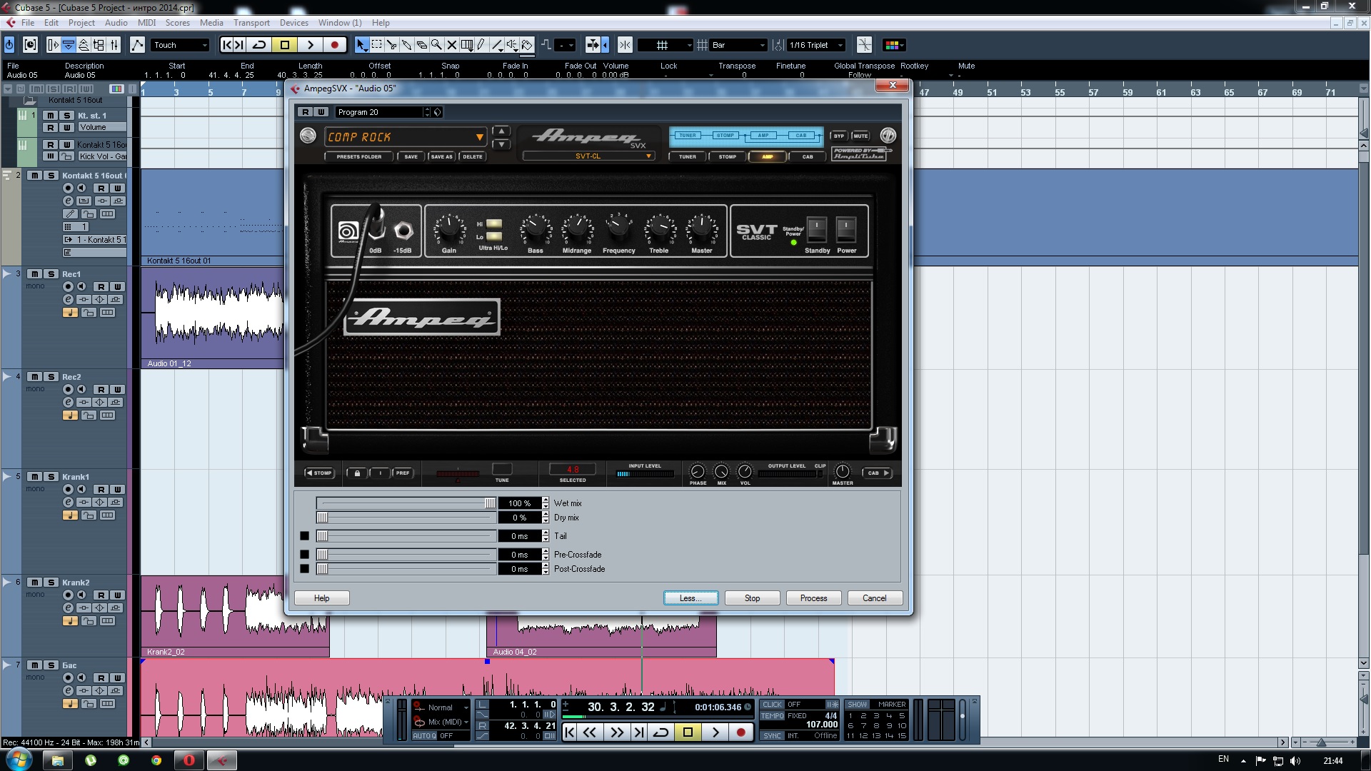1371x771 pixels.
Task: Solo the Krank2 track
Action: click(x=51, y=583)
